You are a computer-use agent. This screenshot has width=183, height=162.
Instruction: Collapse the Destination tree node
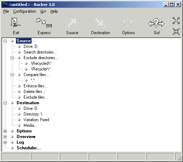[5, 103]
